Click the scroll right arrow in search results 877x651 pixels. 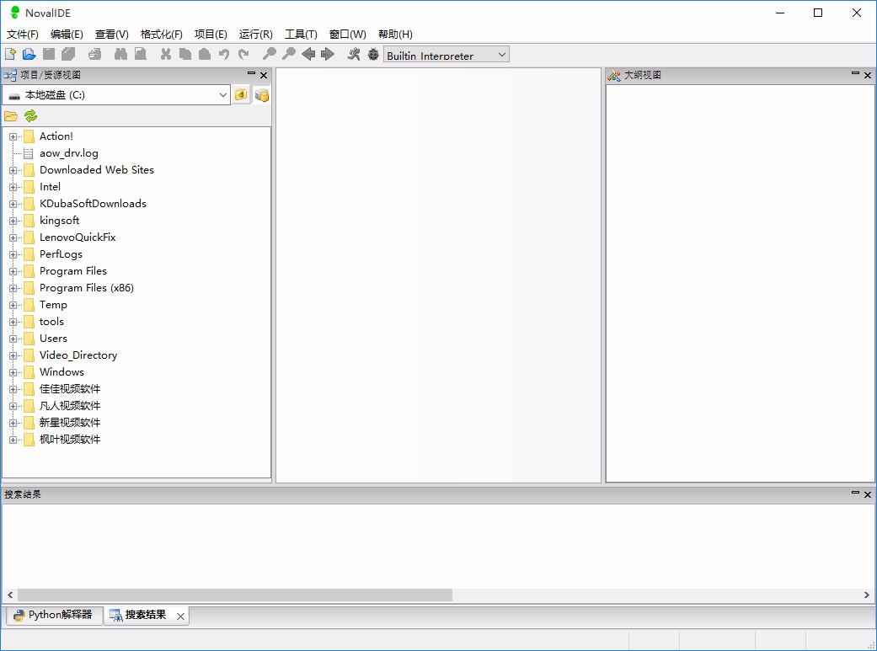[x=866, y=595]
